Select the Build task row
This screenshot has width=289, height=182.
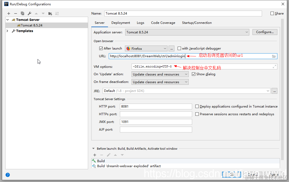tap(186, 161)
